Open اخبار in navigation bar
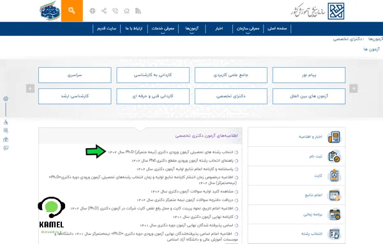Viewport: 383px width, 244px height. (219, 29)
